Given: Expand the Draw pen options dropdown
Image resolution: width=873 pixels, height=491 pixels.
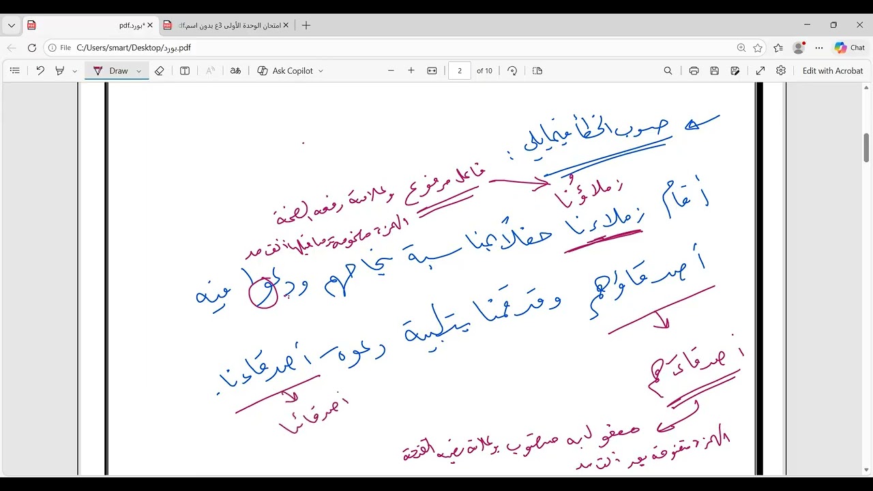Looking at the screenshot, I should [139, 71].
